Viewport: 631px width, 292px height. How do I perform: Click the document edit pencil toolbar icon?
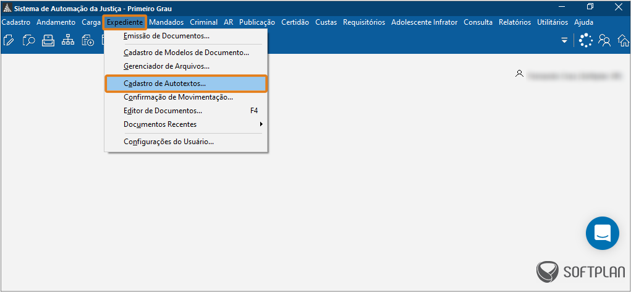coord(9,41)
